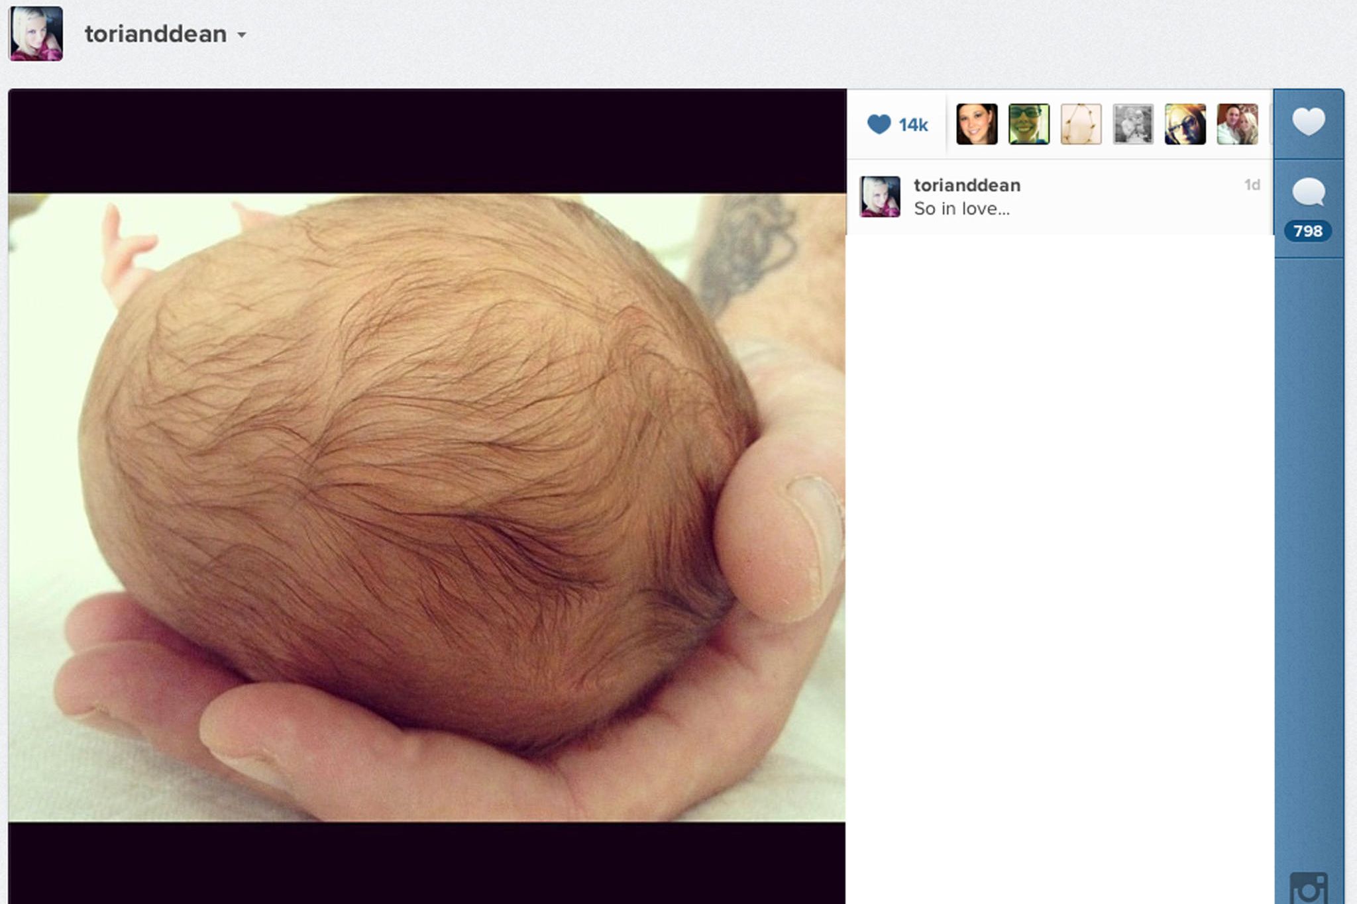The width and height of the screenshot is (1357, 904).
Task: Click the comment speech bubble icon
Action: point(1309,193)
